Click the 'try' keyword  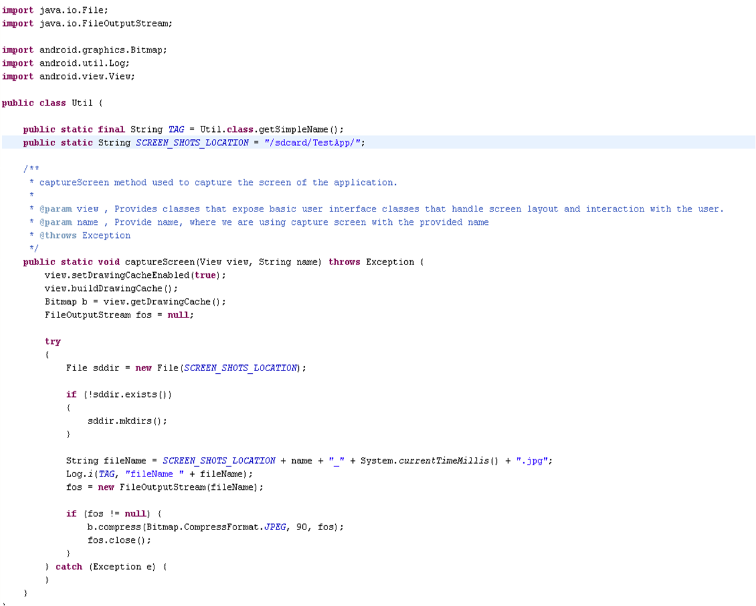(x=52, y=342)
